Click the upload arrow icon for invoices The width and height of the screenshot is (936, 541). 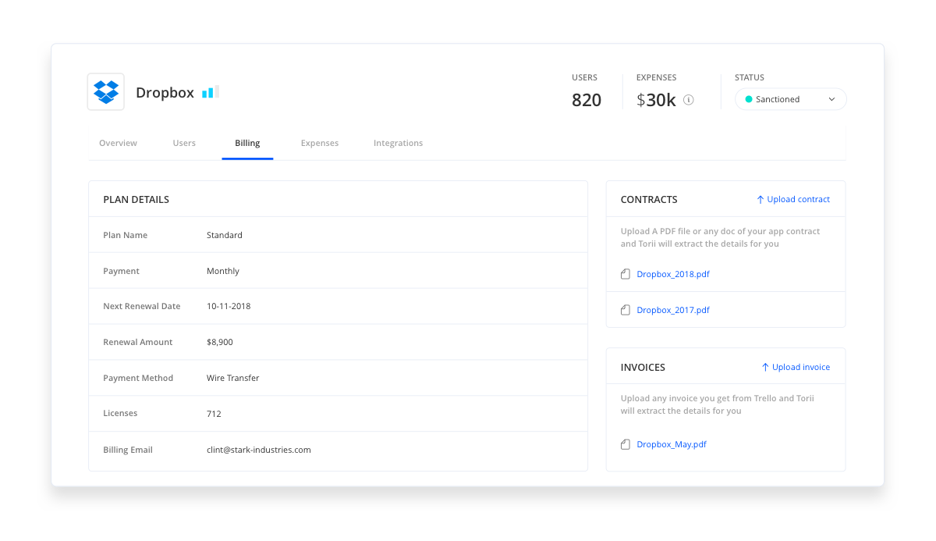(765, 367)
